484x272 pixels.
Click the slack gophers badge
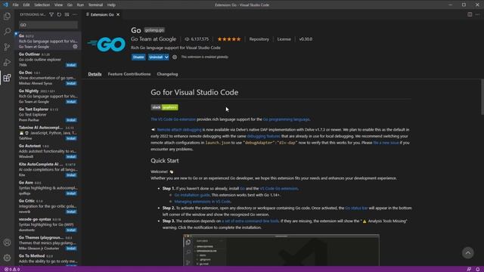(x=165, y=107)
